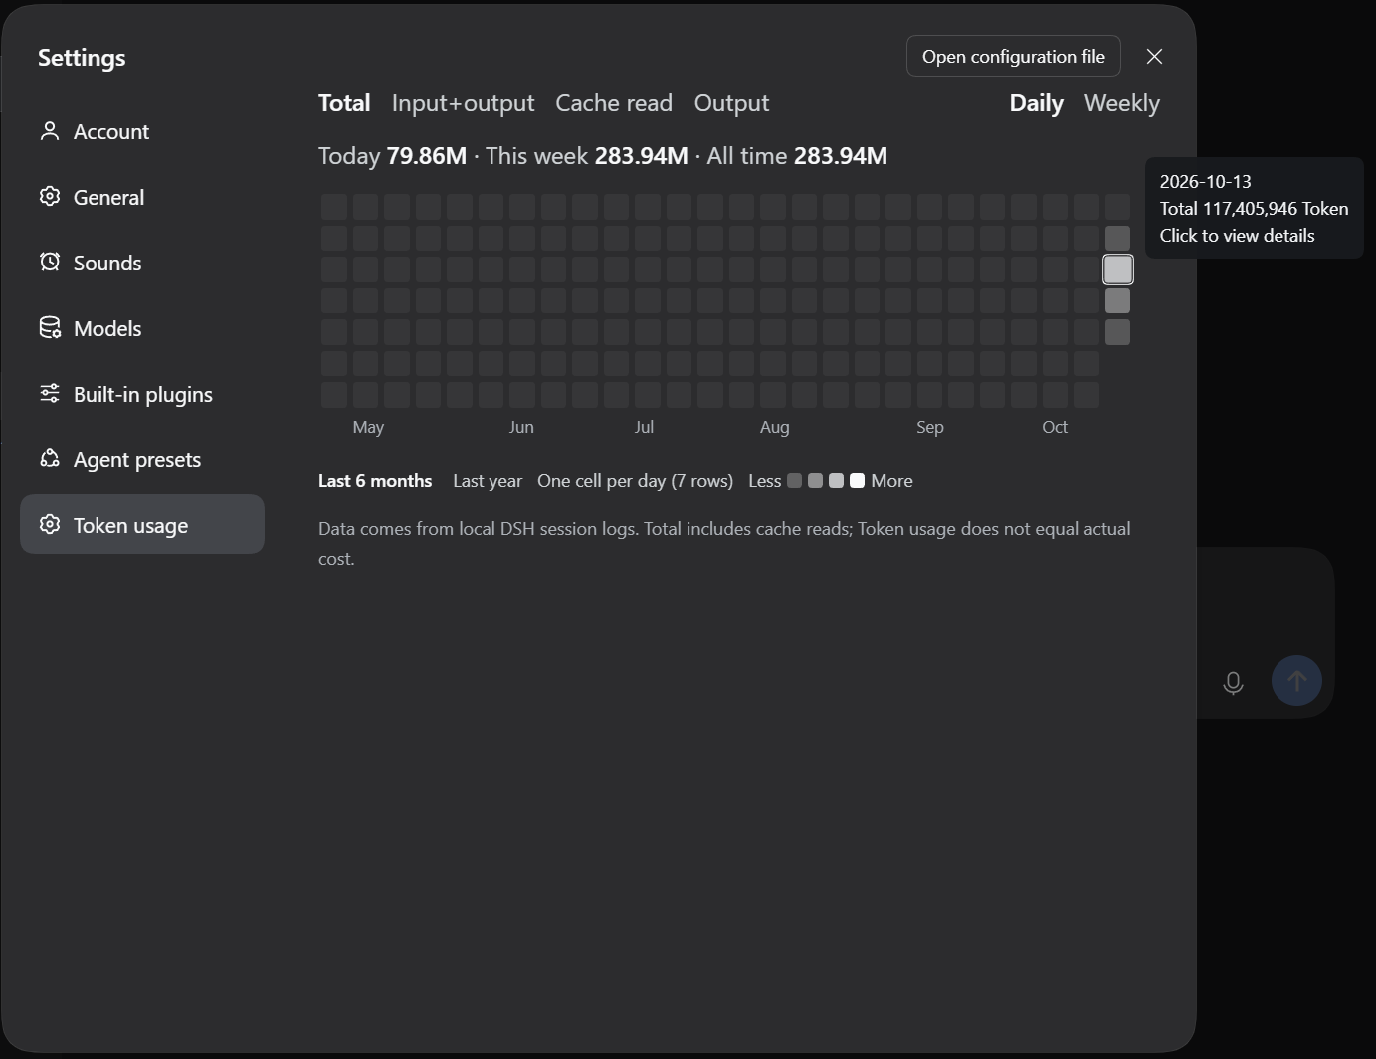Click the third legend swatch from Less
Image resolution: width=1376 pixels, height=1059 pixels.
pyautogui.click(x=836, y=481)
